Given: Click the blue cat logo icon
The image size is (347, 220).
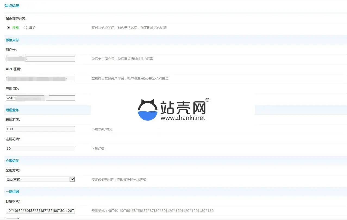Looking at the screenshot, I should point(148,110).
